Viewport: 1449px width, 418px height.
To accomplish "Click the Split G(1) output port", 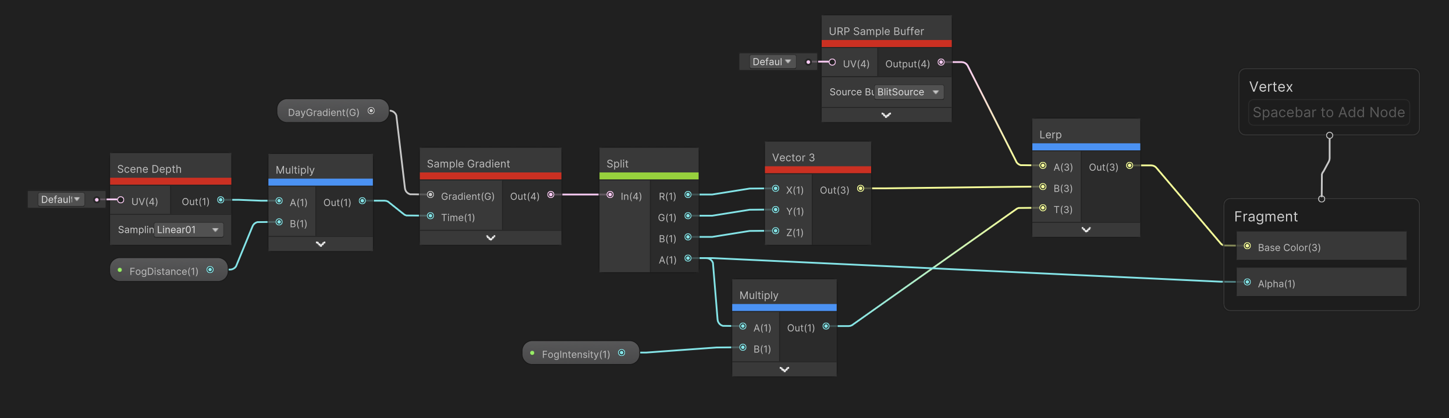I will coord(688,216).
